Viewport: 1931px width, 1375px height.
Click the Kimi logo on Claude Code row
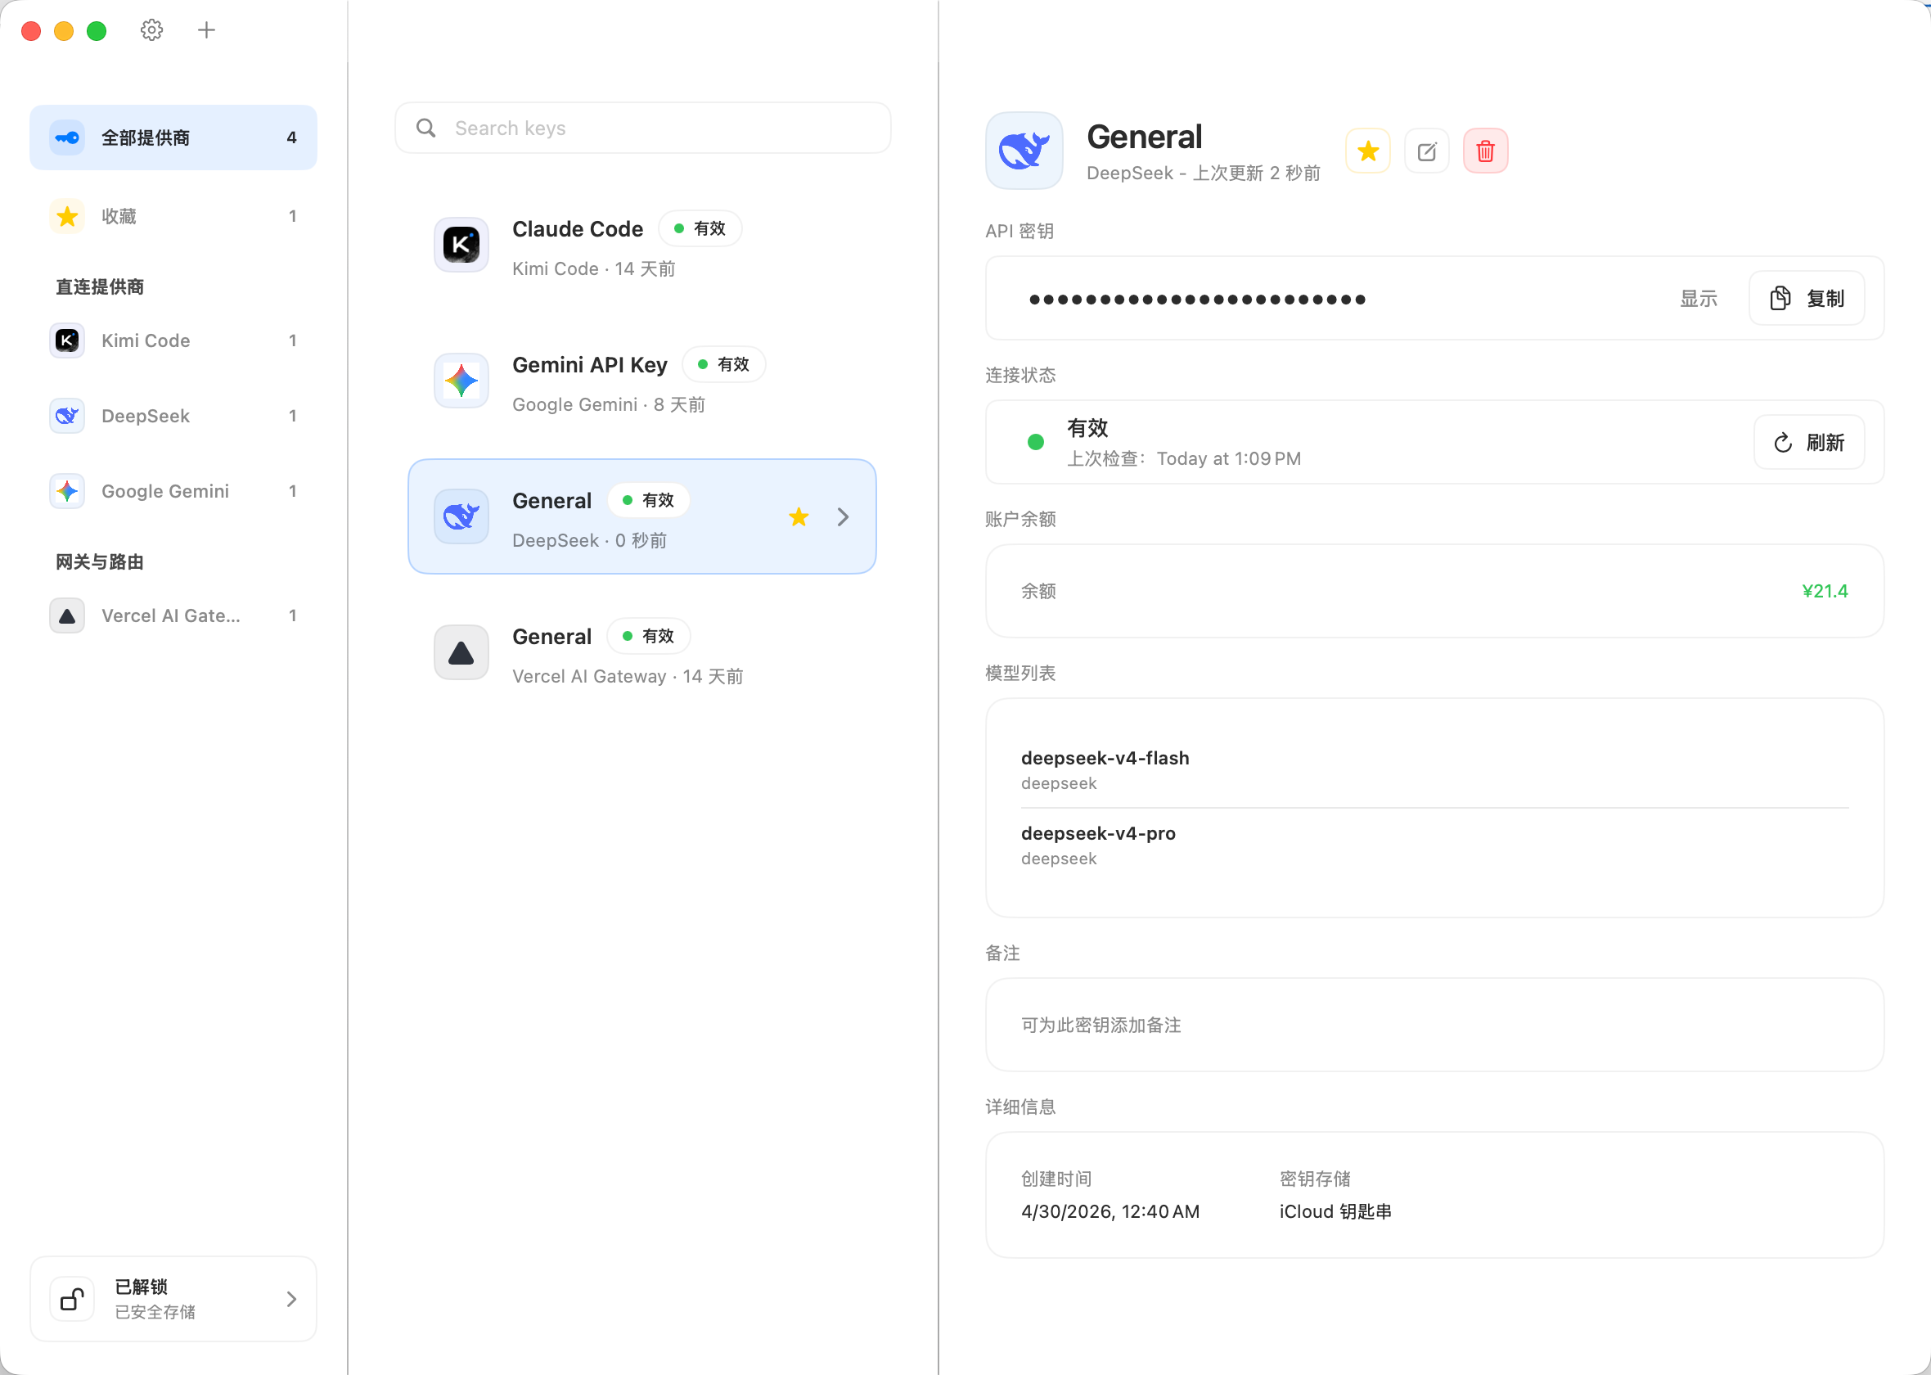coord(461,245)
